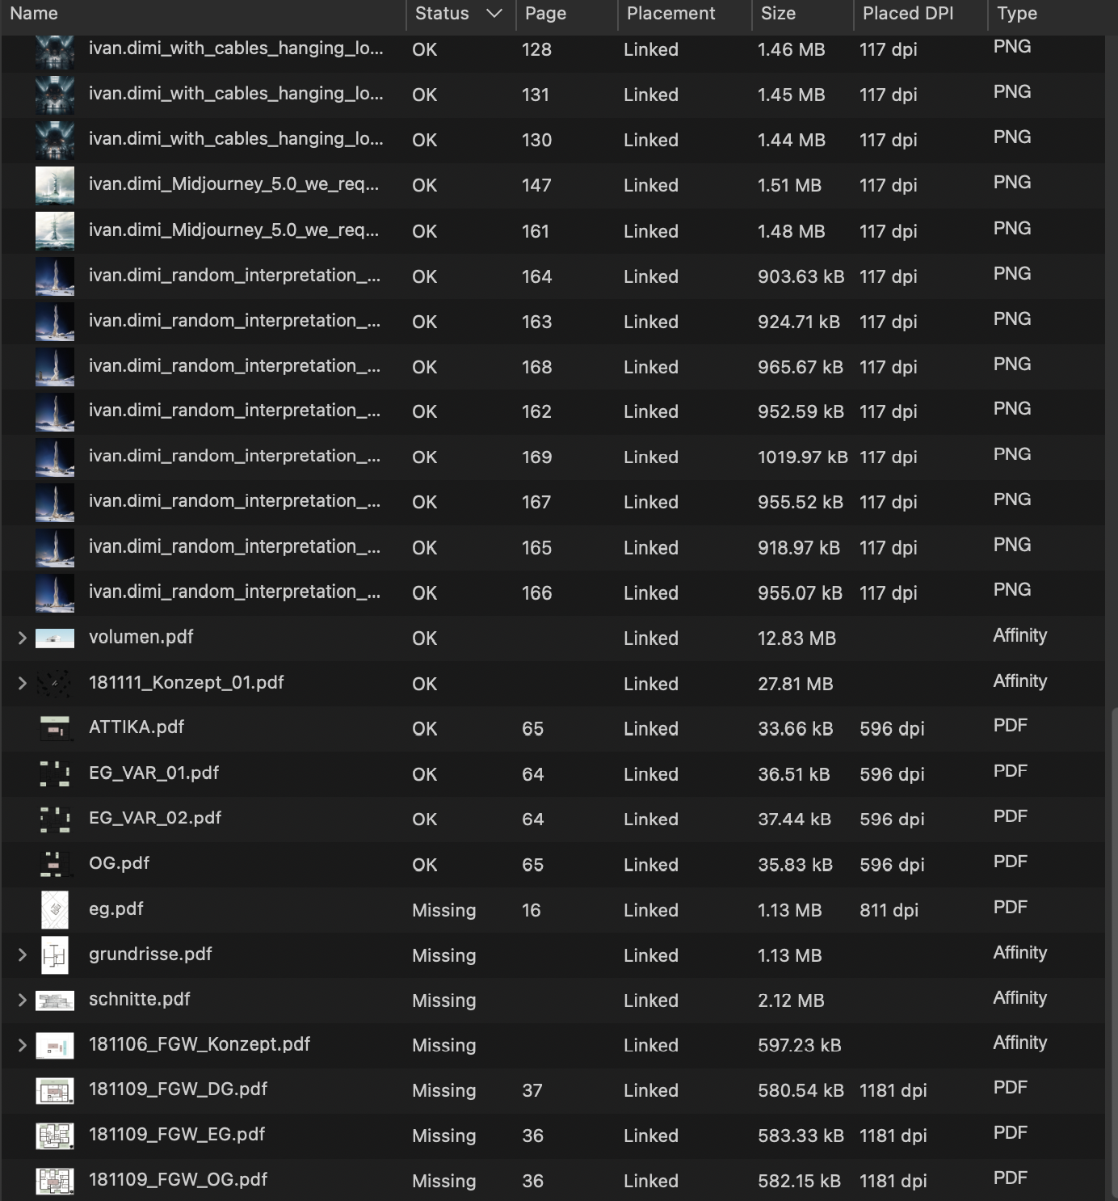Viewport: 1118px width, 1201px height.
Task: Select the Midjourney image thumbnail on page 147
Action: tap(55, 185)
